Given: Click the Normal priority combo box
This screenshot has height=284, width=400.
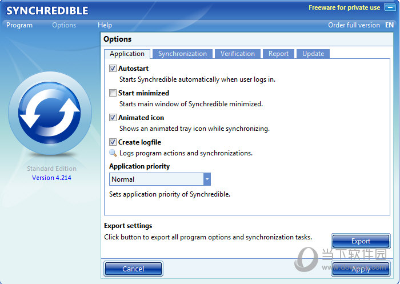Looking at the screenshot, I should (x=156, y=179).
